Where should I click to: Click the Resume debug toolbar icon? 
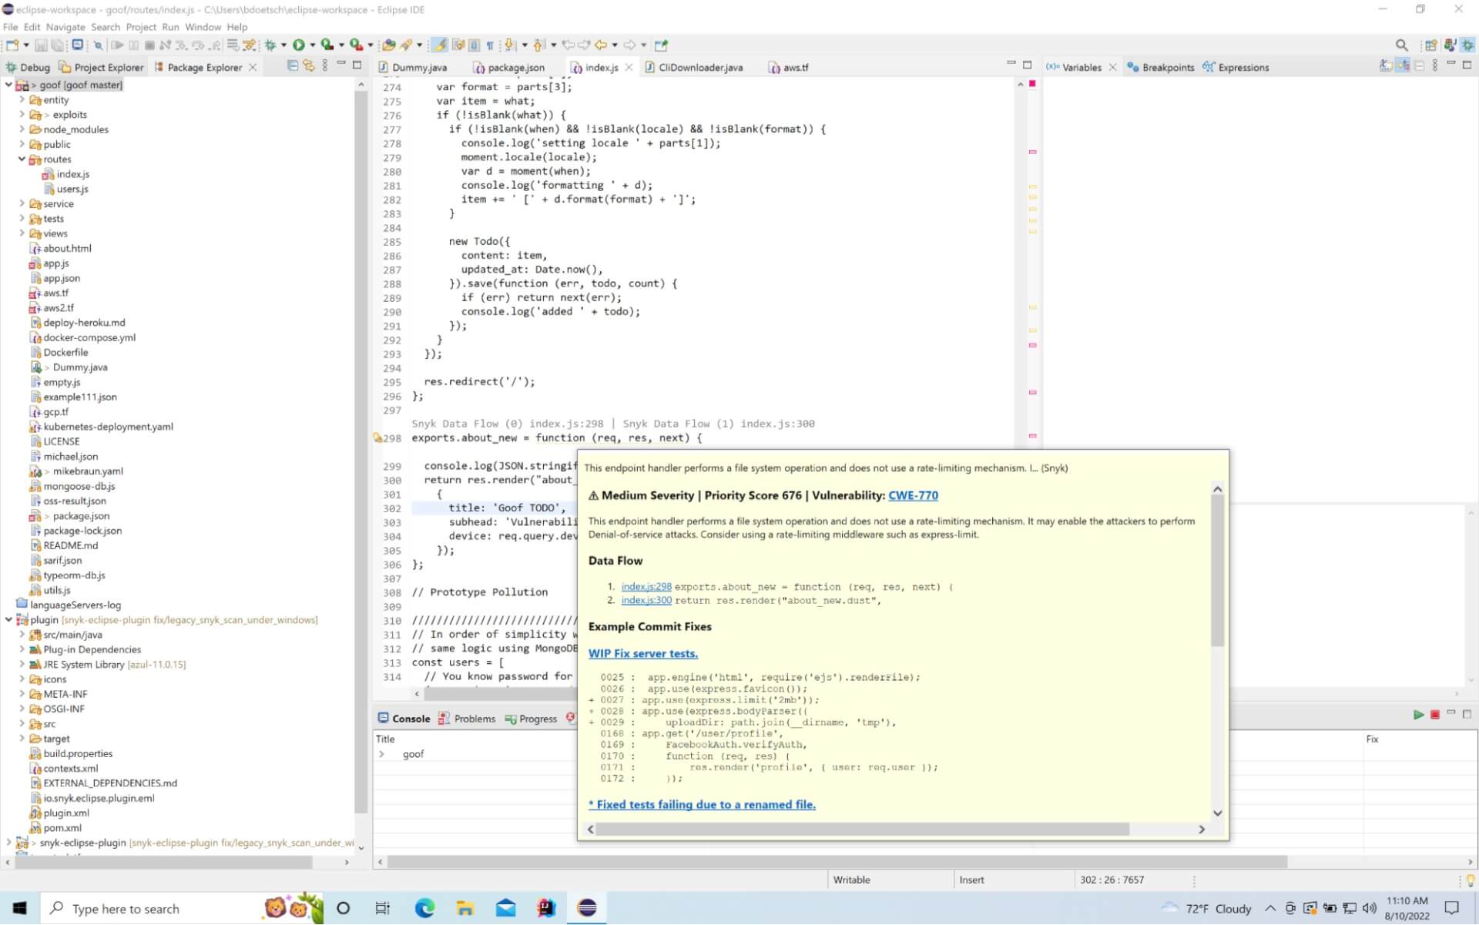tap(117, 45)
